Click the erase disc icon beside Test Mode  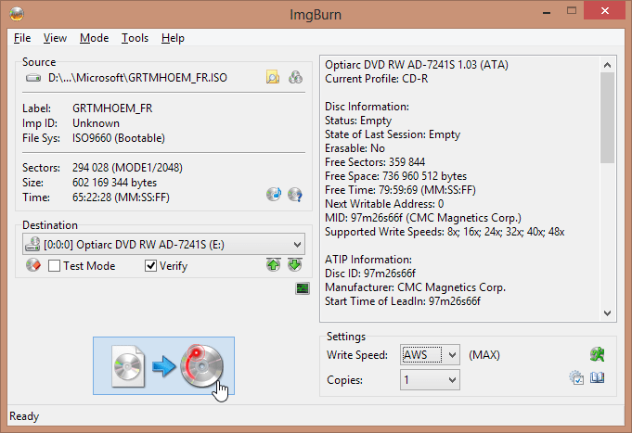click(x=33, y=265)
